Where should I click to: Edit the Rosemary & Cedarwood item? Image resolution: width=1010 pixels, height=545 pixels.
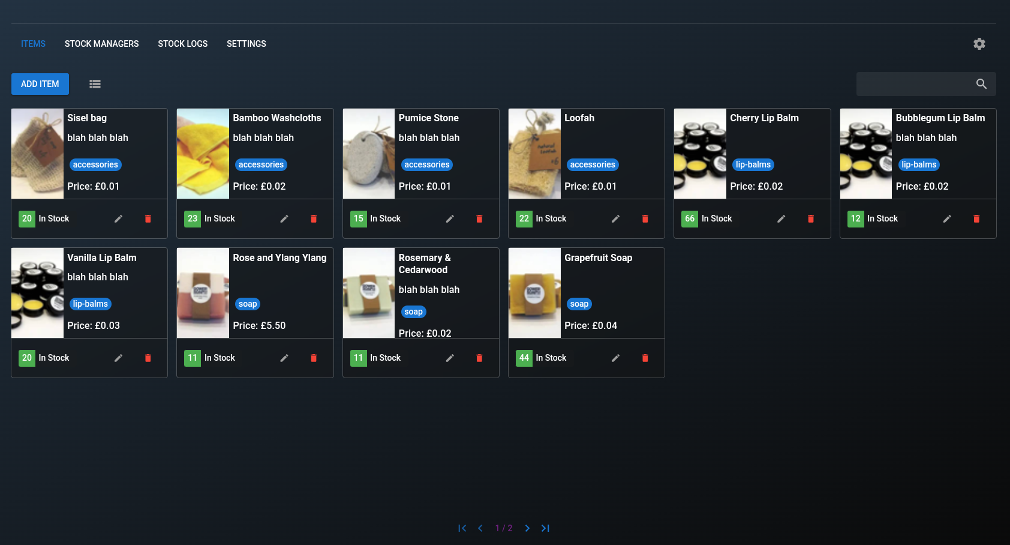pyautogui.click(x=450, y=358)
